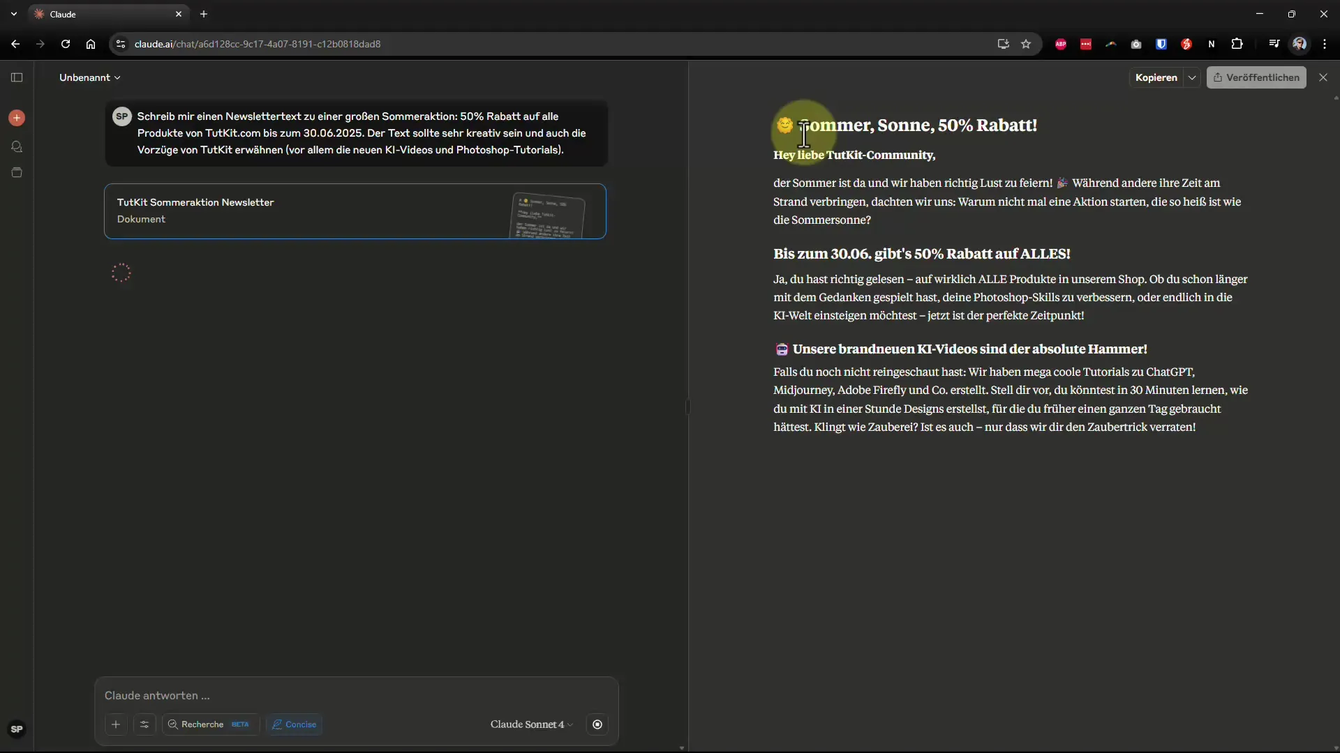Click the Veröffentlichen button
Screen dimensions: 1340x753
(1256, 77)
